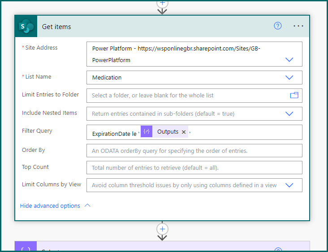Click Hide advanced options link

point(50,206)
